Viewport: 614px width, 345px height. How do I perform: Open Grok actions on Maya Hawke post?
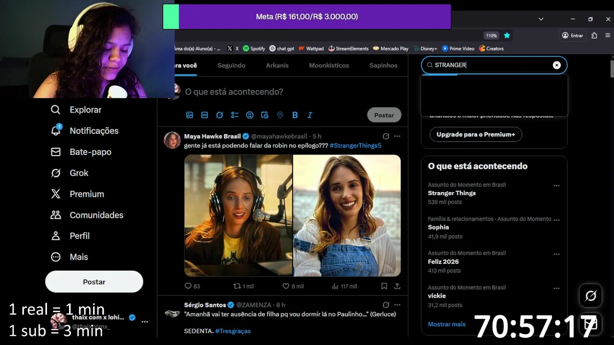coord(386,136)
